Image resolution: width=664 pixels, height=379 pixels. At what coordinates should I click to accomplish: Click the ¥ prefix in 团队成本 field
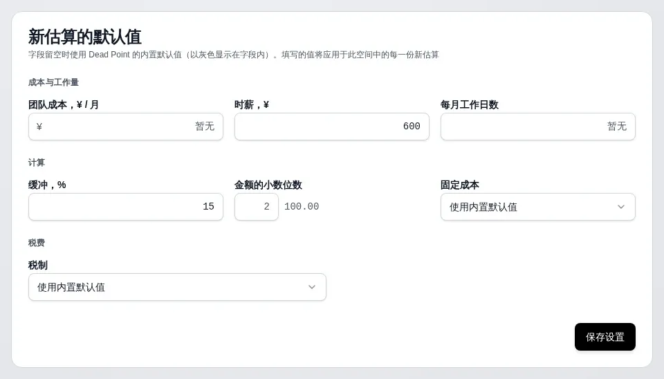(x=39, y=127)
